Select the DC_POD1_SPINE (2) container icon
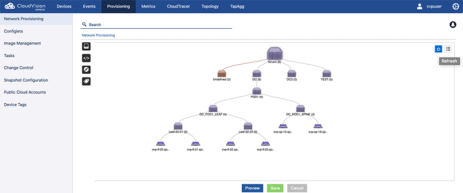Image resolution: width=463 pixels, height=193 pixels. click(x=300, y=109)
